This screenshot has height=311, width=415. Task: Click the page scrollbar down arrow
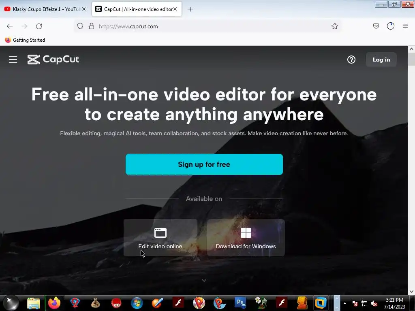[411, 292]
